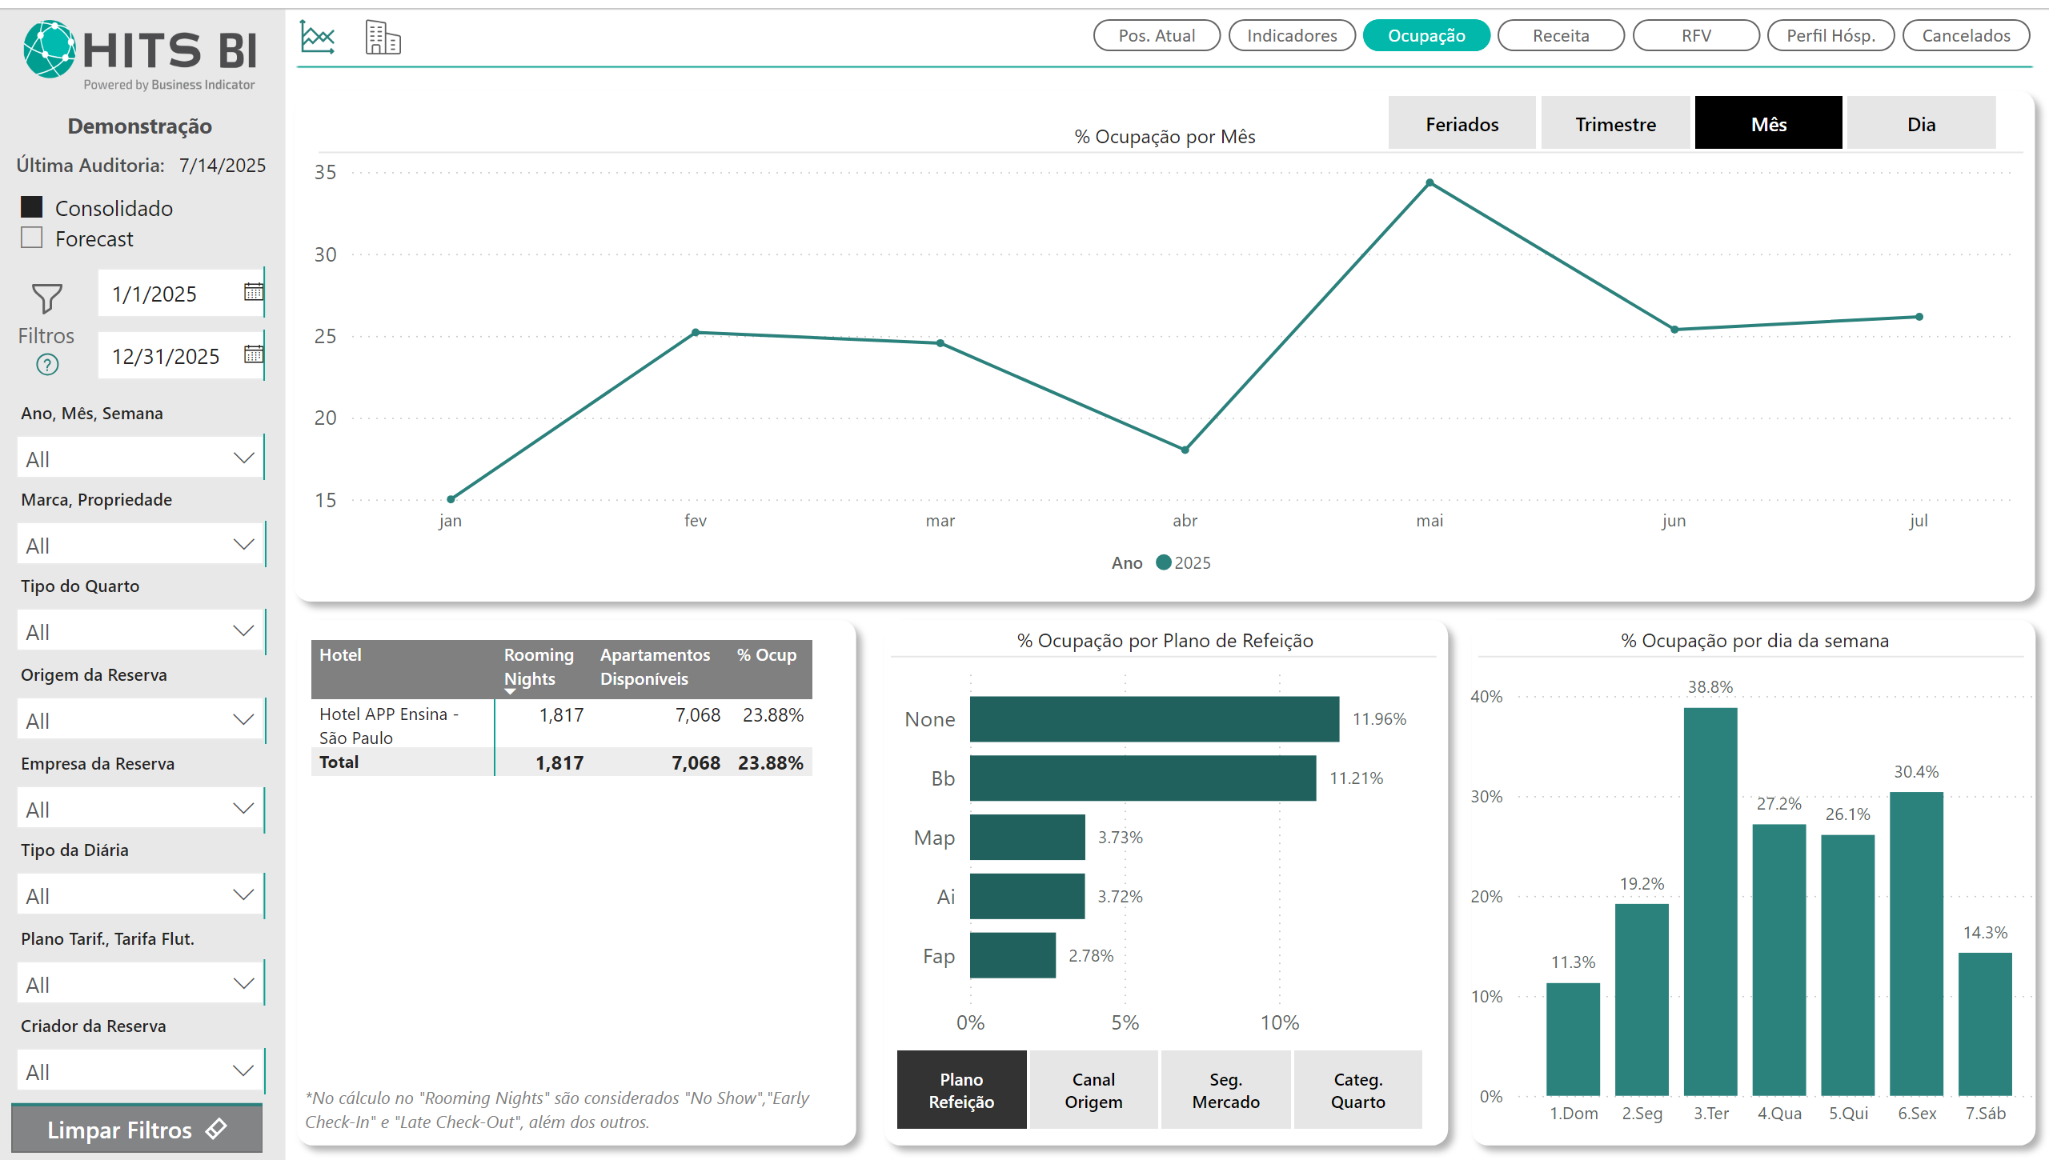This screenshot has height=1168, width=2049.
Task: Click the filter help question mark icon
Action: [x=47, y=365]
